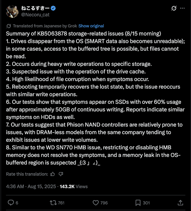This screenshot has width=191, height=211.
Task: Rate translation with thumbs down
Action: 61,174
